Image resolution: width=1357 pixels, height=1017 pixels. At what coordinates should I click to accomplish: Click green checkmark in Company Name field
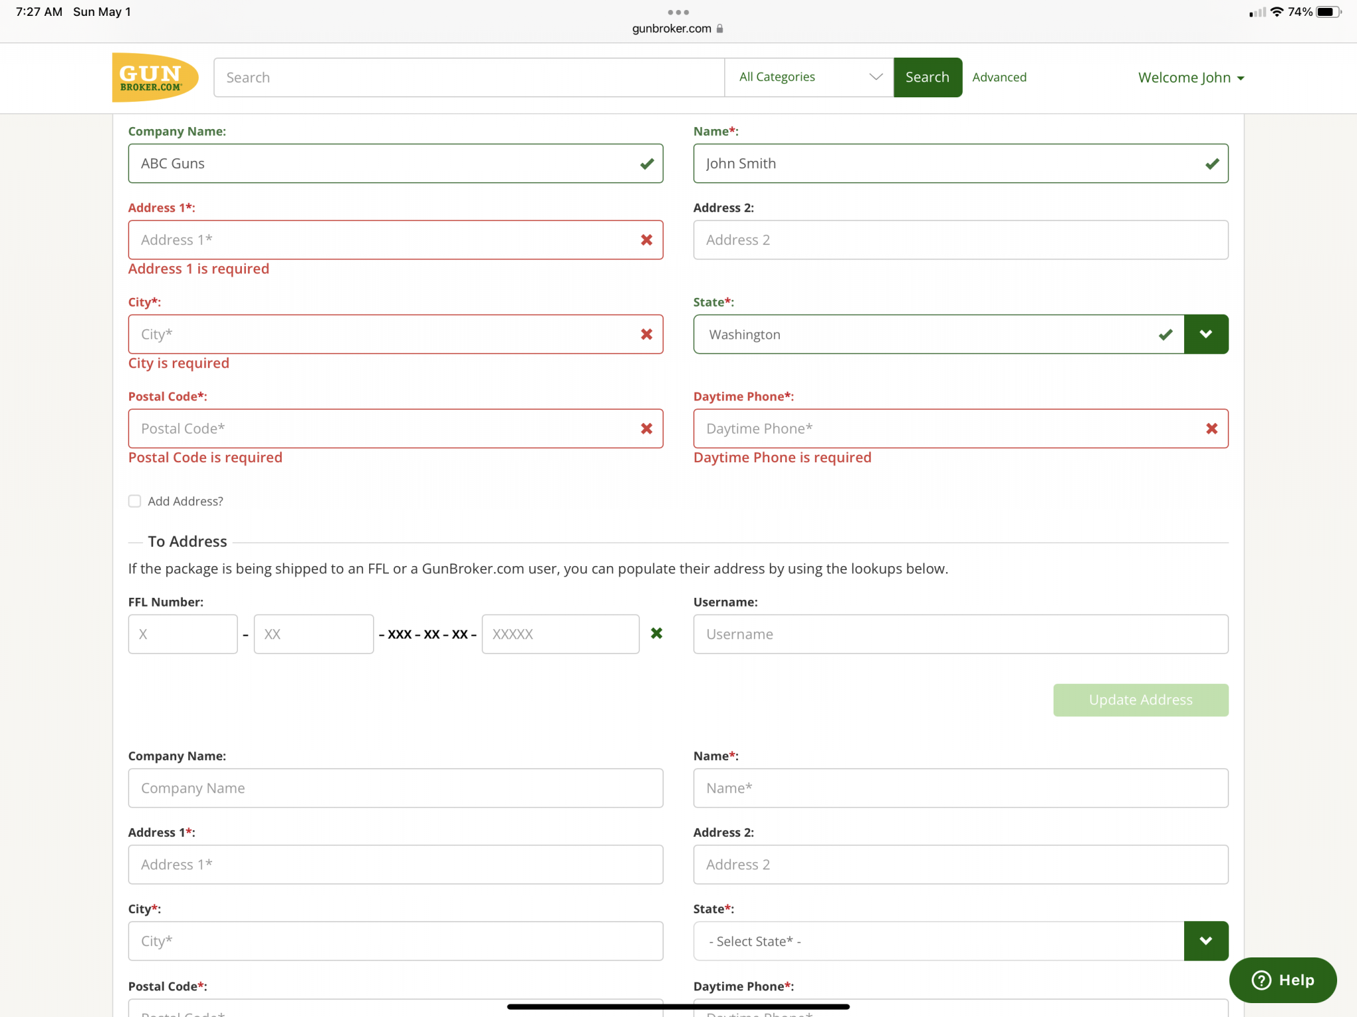[x=647, y=164]
